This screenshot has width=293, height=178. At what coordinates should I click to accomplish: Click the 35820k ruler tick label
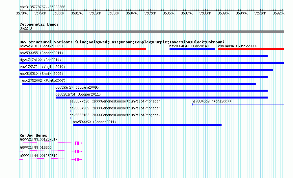coord(95,13)
